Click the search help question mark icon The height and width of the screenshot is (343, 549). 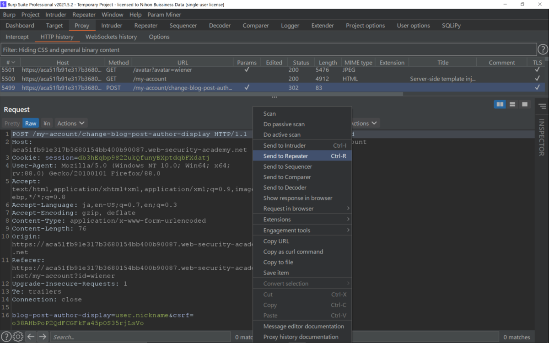click(x=6, y=337)
